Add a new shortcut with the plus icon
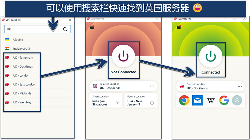 click(x=237, y=100)
